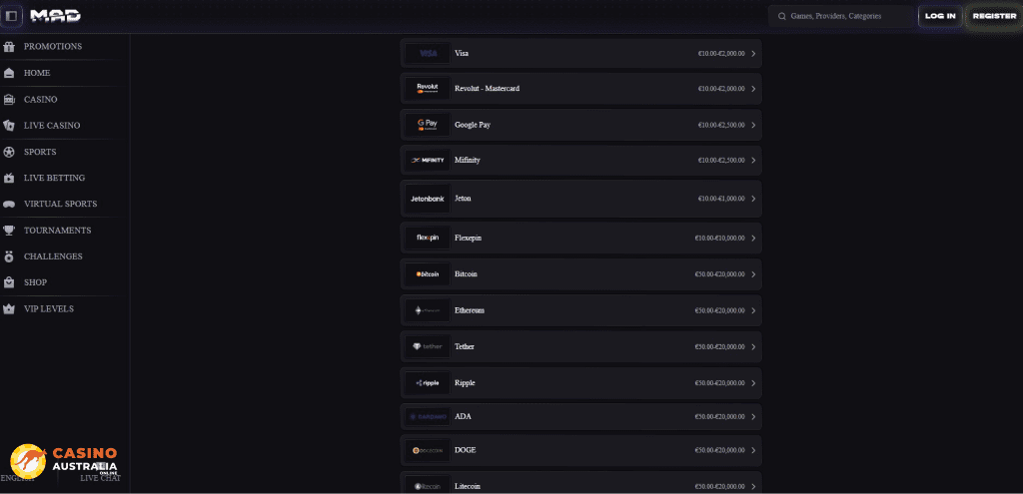1023x494 pixels.
Task: Open the Promotions menu item
Action: pos(53,47)
